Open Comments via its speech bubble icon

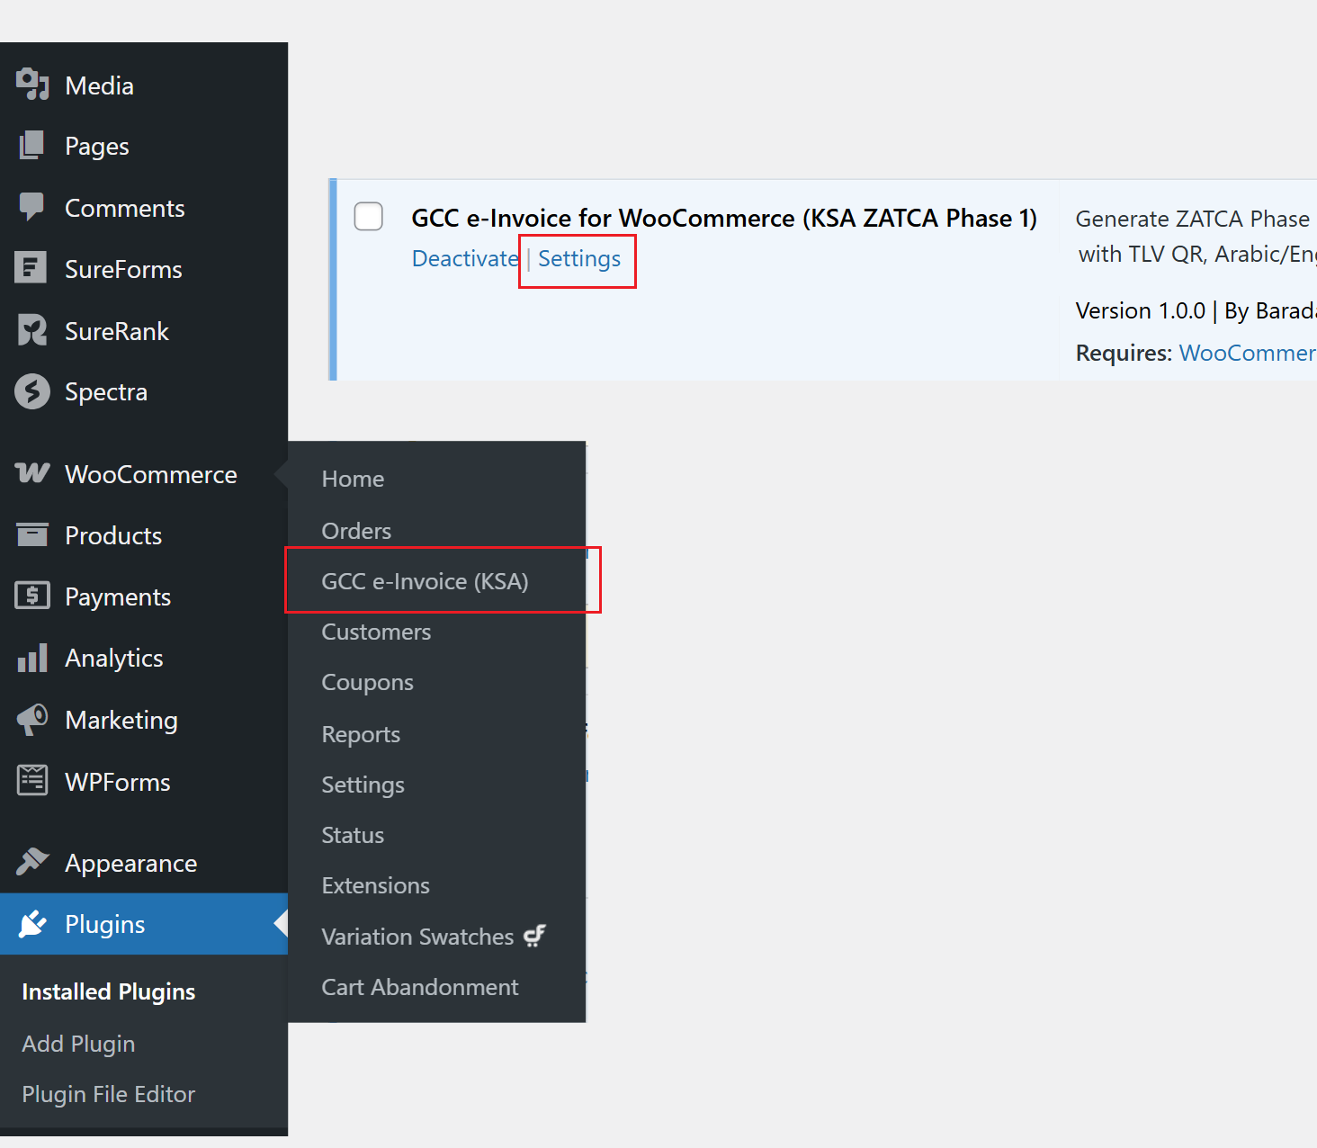[x=31, y=208]
